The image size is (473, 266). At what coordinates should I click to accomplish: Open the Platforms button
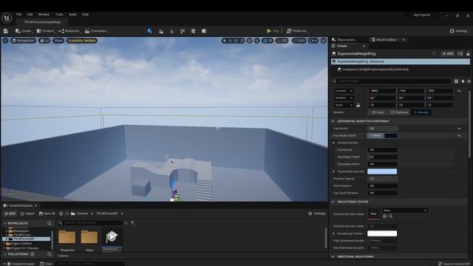(x=297, y=31)
